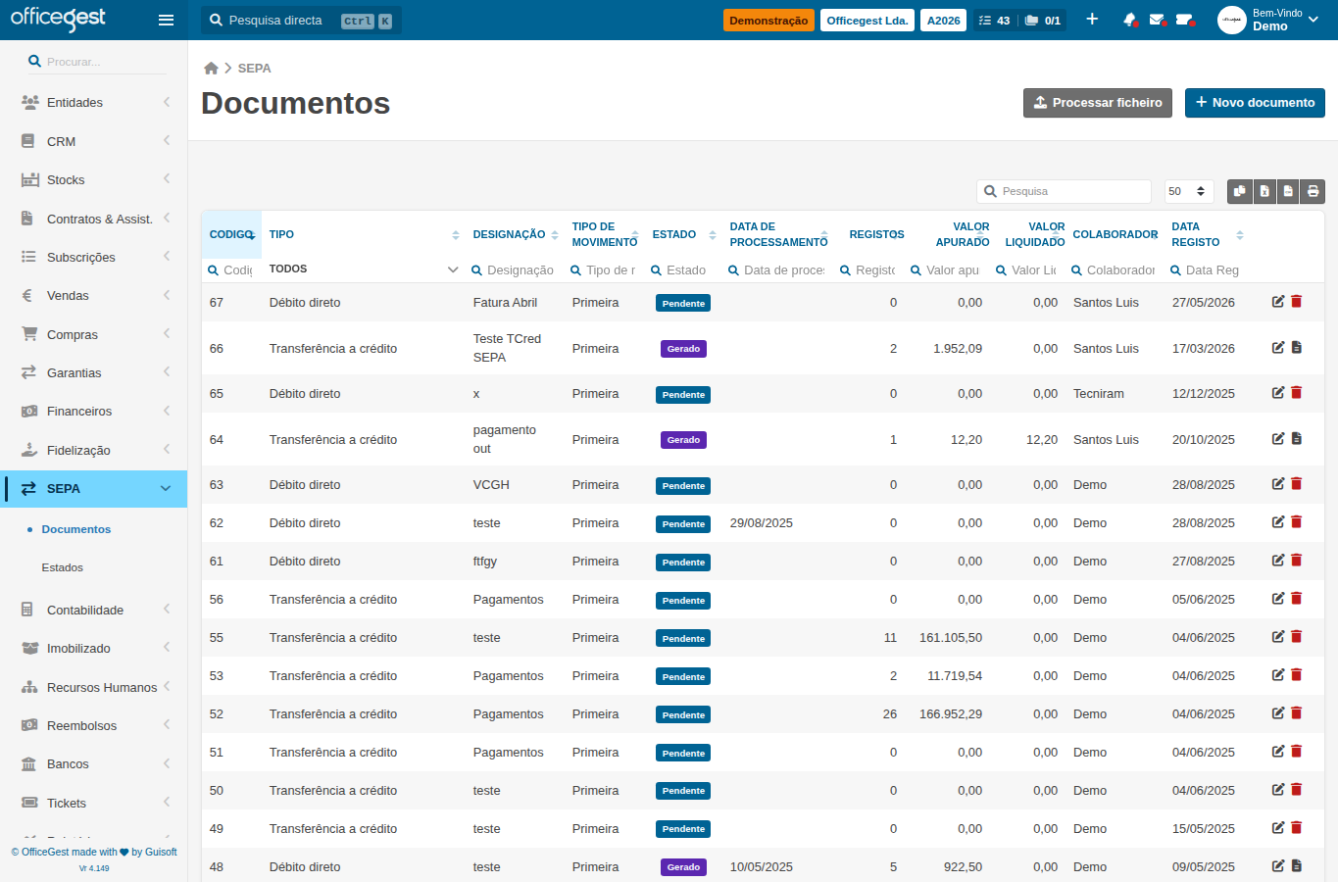Toggle the hamburger sidebar menu
Viewport: 1338px width, 882px height.
click(x=166, y=20)
